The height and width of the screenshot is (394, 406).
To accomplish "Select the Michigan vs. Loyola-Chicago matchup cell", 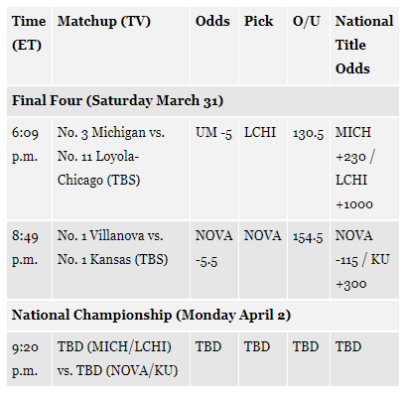I will [121, 169].
